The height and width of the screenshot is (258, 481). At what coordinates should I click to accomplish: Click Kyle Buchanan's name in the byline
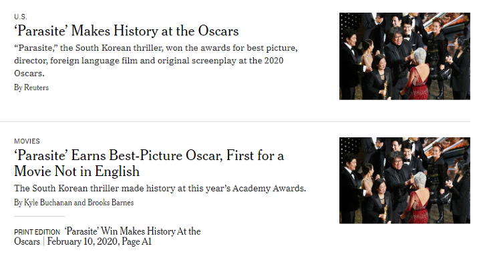click(48, 203)
